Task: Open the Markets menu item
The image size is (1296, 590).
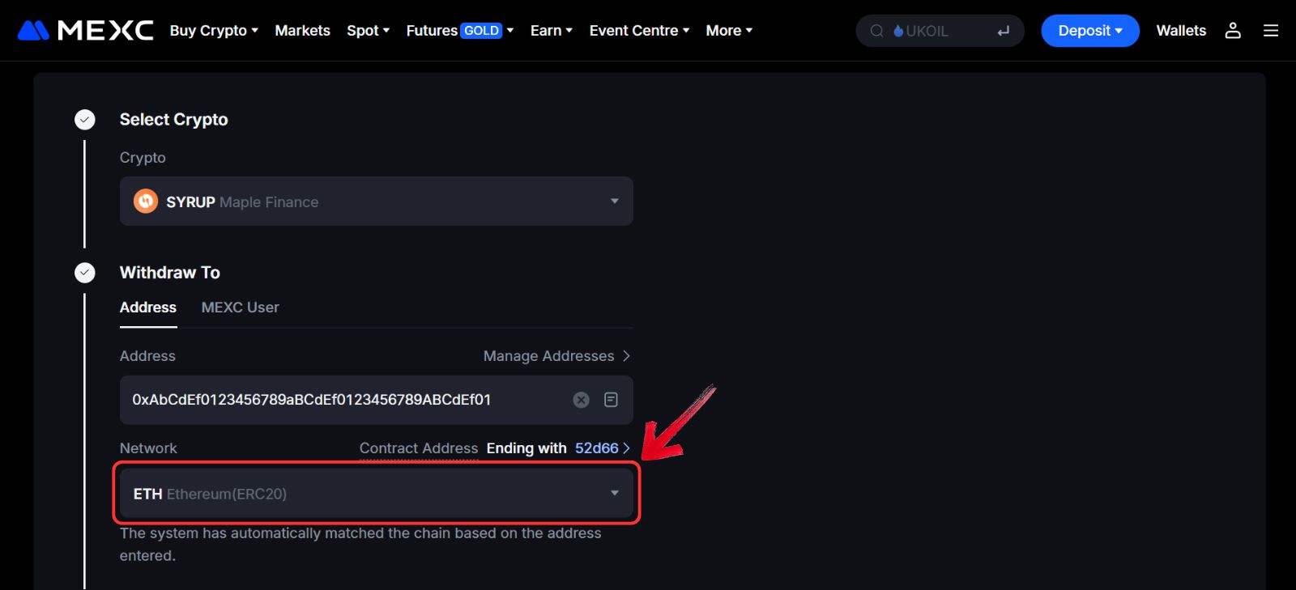Action: click(302, 31)
